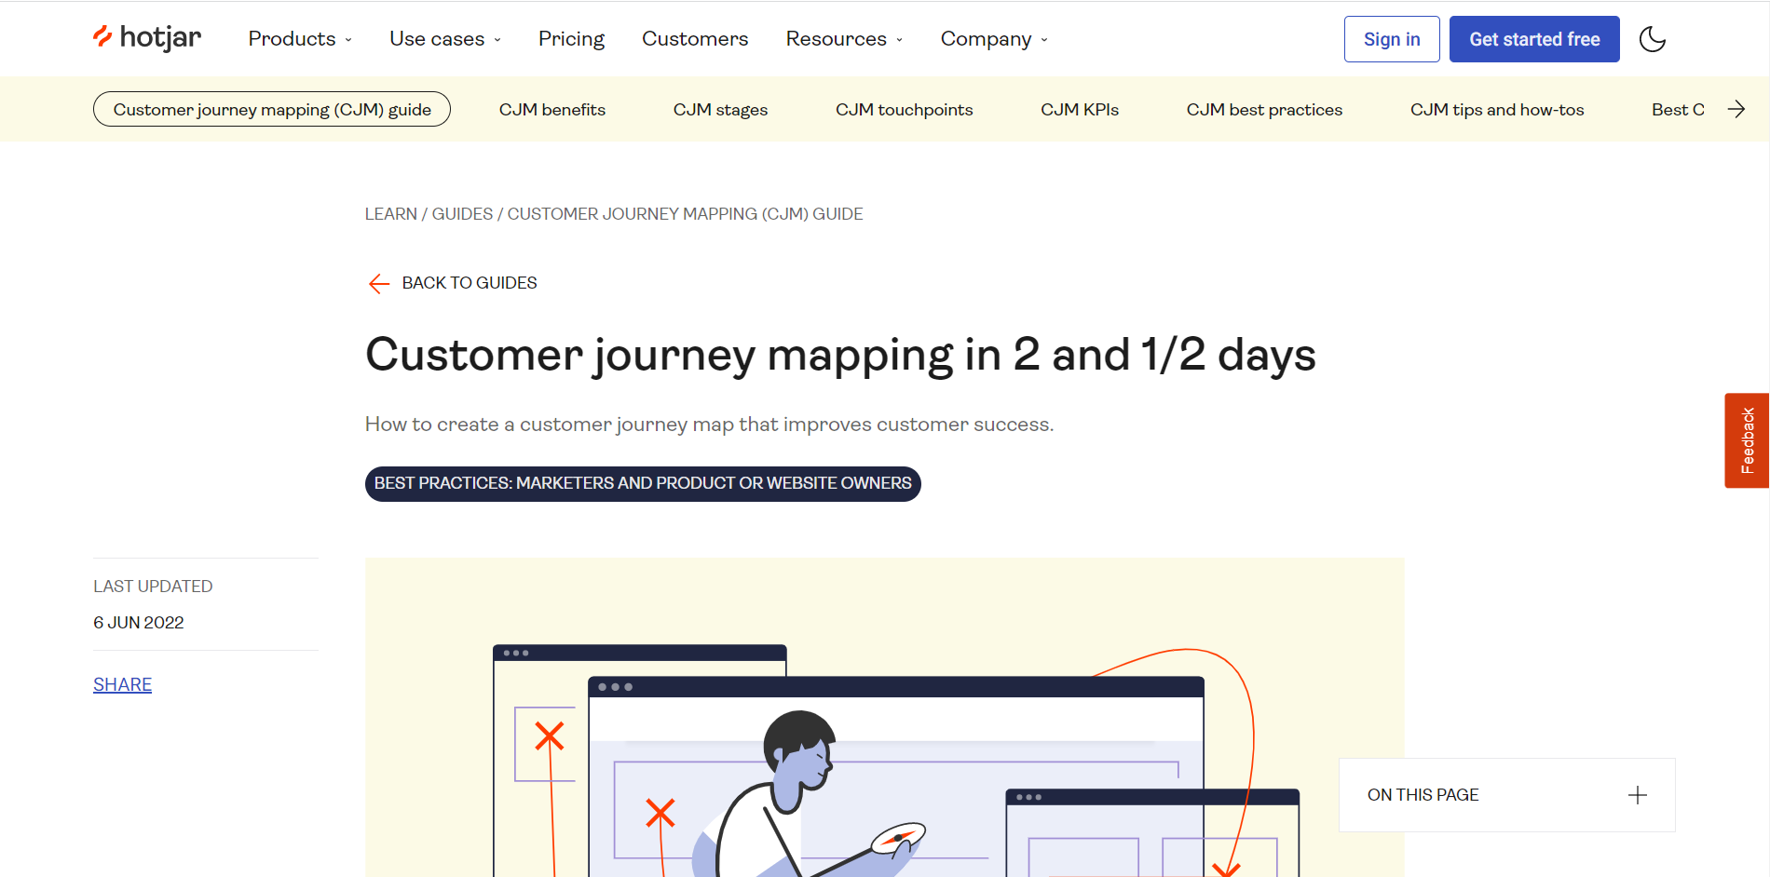The height and width of the screenshot is (877, 1770).
Task: Click the Best Practices category tag
Action: click(643, 483)
